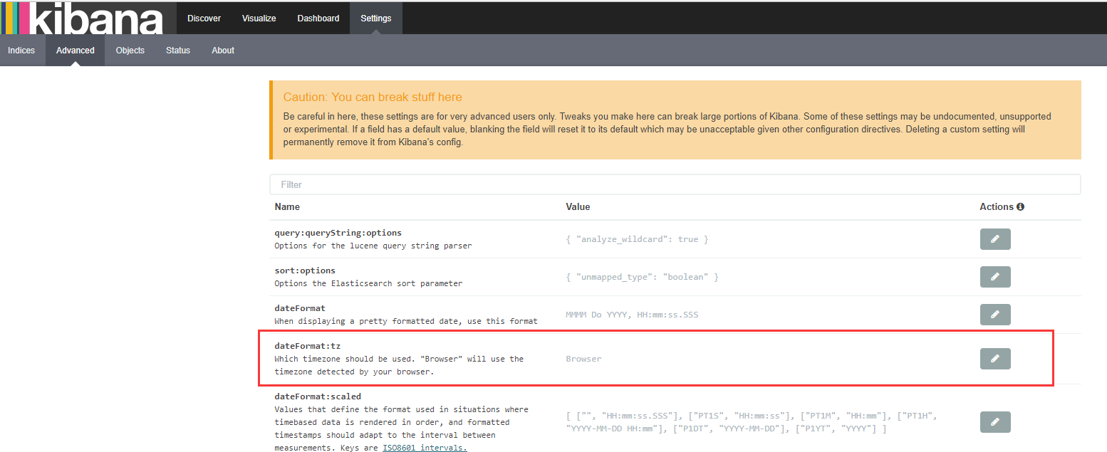1107x452 pixels.
Task: Go to the Dashboard page
Action: click(318, 18)
